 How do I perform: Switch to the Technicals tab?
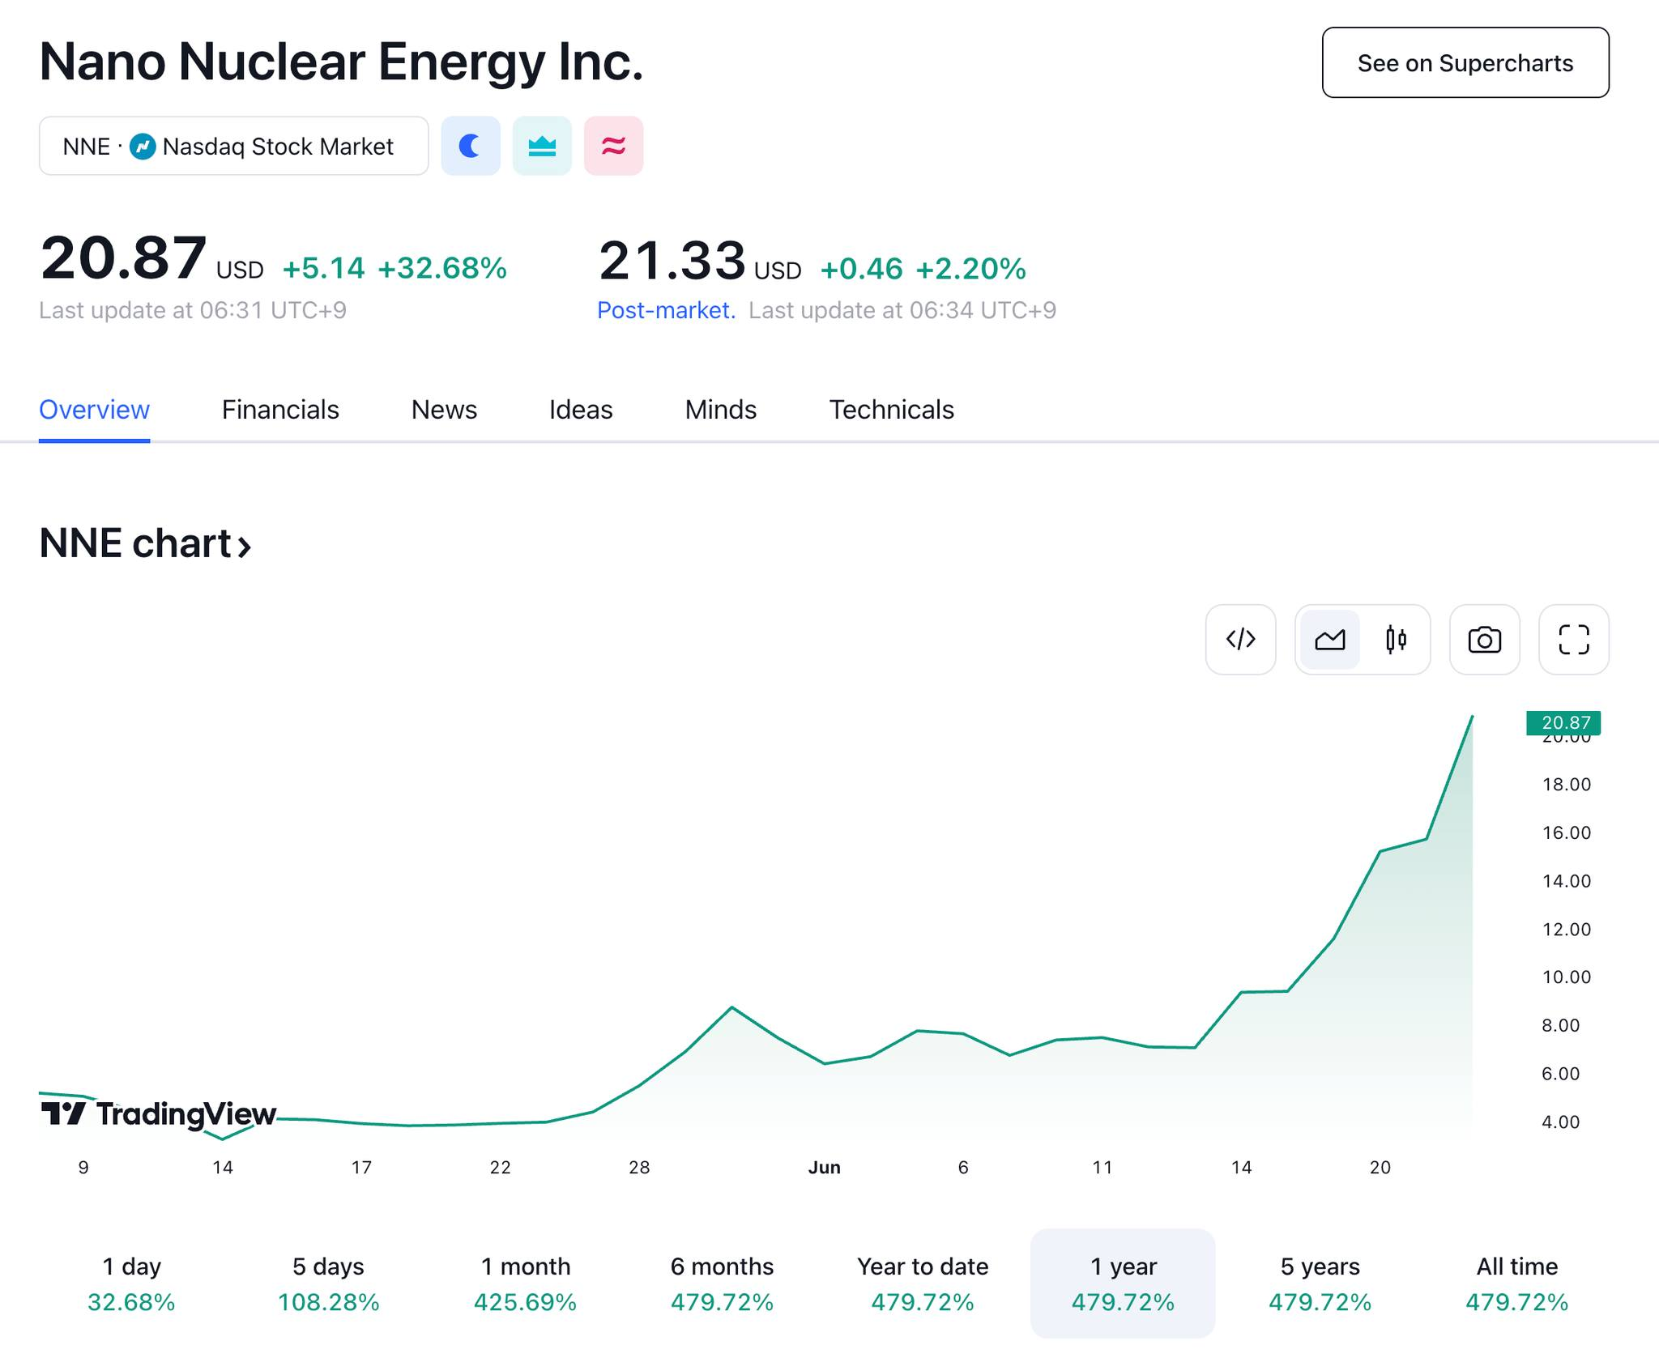[x=891, y=410]
